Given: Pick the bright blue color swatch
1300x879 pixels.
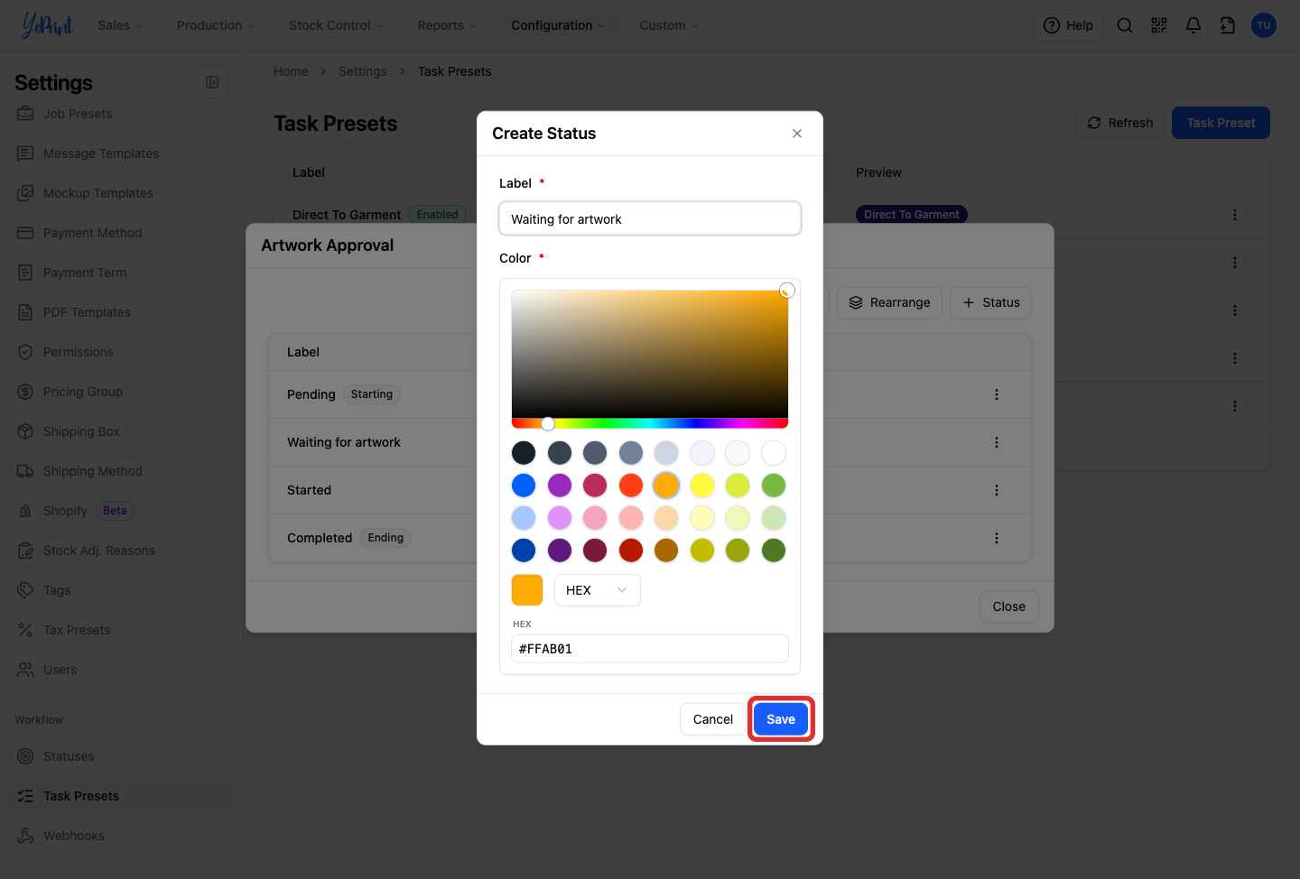Looking at the screenshot, I should tap(524, 486).
